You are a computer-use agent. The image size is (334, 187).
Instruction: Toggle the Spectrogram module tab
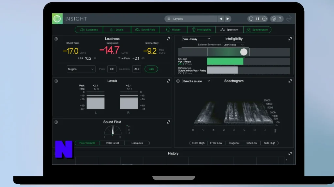[257, 30]
